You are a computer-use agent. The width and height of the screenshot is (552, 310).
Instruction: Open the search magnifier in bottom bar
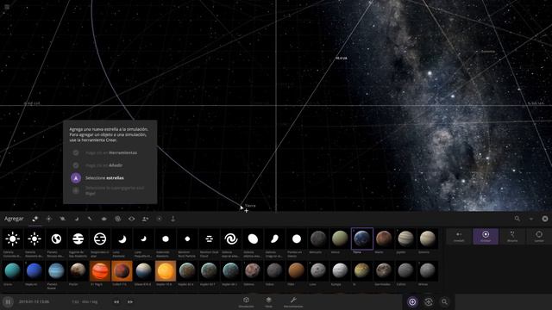(x=445, y=301)
